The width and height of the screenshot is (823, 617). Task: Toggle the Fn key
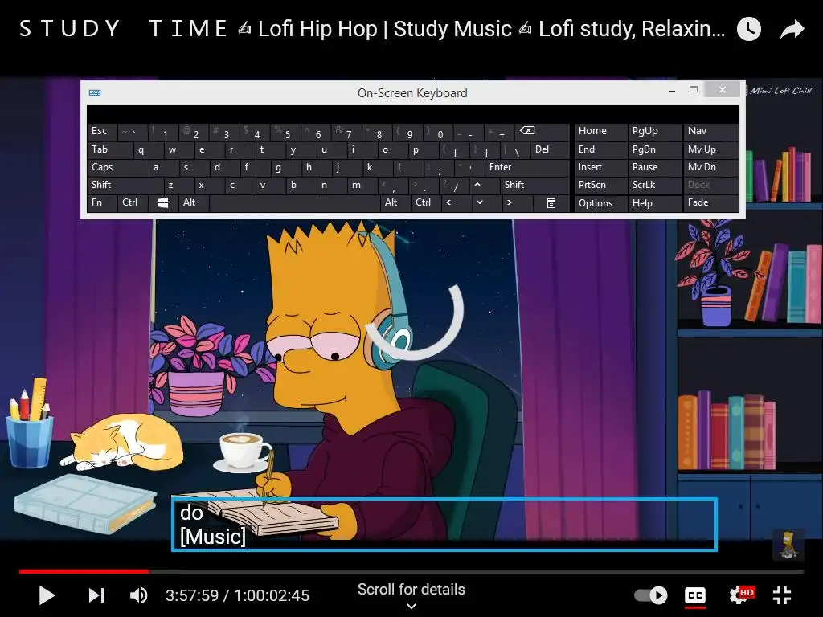point(102,203)
